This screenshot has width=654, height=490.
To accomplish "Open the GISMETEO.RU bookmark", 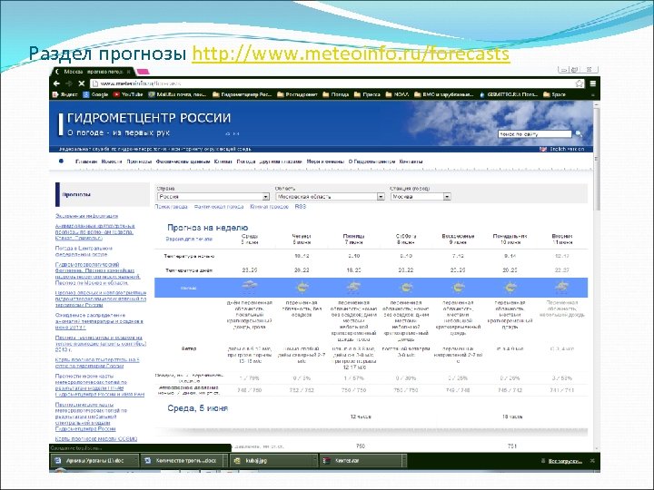I will [x=509, y=94].
